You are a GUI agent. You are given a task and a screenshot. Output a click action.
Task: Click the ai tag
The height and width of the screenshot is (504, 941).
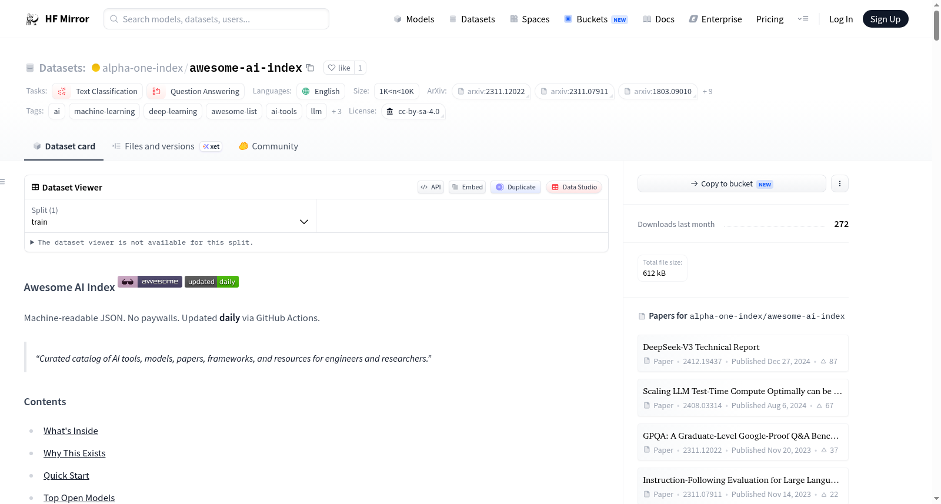[x=57, y=111]
